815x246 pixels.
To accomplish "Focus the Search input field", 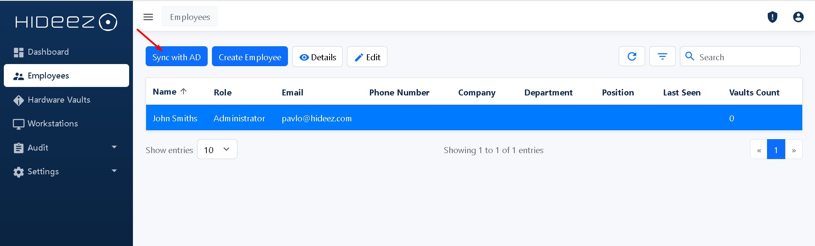I will 740,56.
